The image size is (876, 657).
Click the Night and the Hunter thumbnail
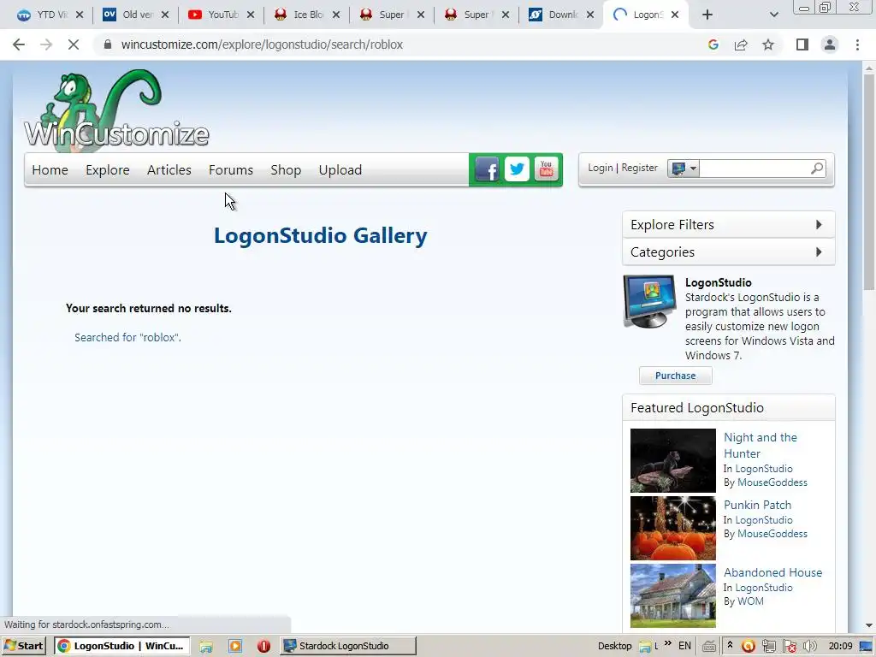672,460
